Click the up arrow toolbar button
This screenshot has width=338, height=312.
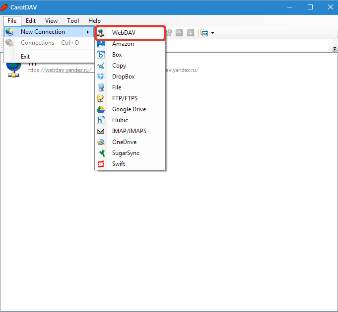(179, 33)
